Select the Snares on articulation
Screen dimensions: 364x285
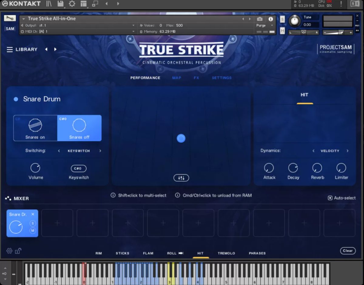(35, 128)
